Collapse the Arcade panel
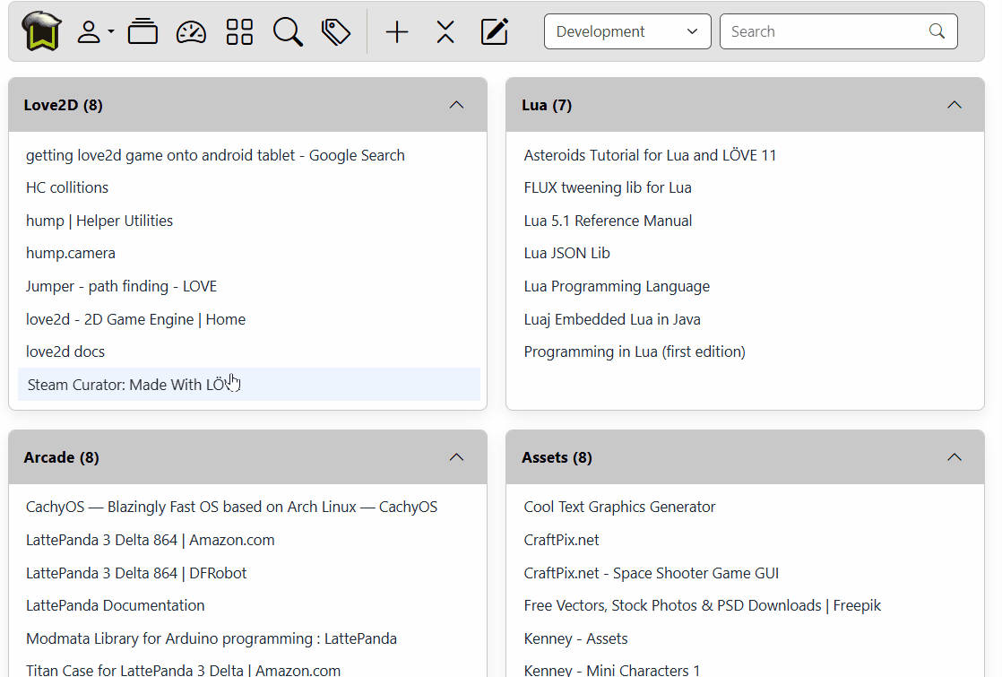This screenshot has width=1002, height=677. [x=456, y=457]
